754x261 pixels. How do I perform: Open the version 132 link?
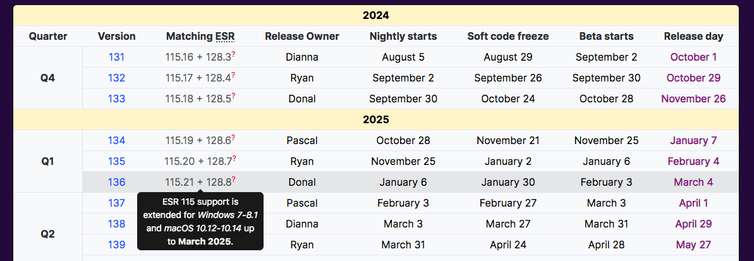pos(116,78)
